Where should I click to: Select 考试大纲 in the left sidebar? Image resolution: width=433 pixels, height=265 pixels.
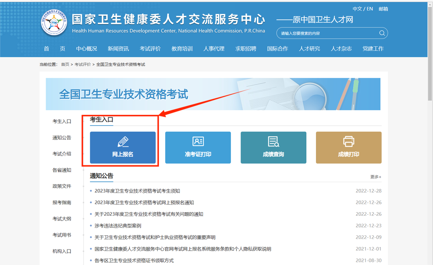pos(62,219)
